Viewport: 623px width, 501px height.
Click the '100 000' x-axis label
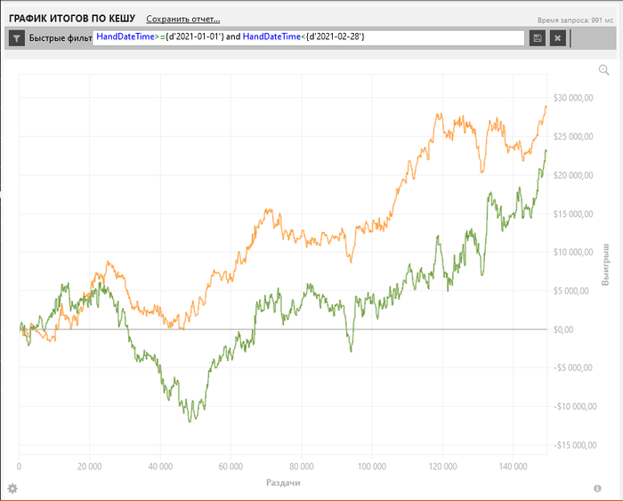point(372,466)
